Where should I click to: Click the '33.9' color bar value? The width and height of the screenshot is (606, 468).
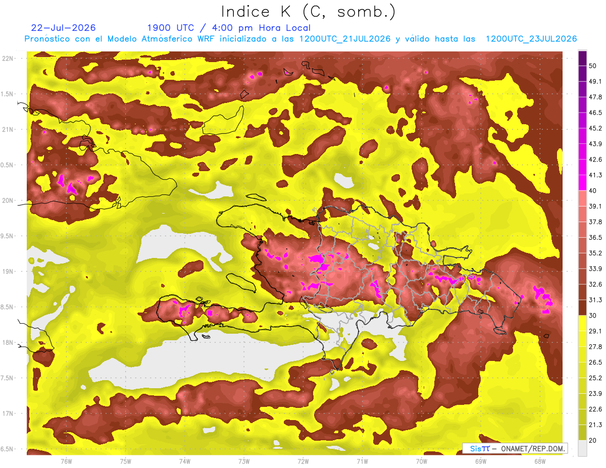(595, 269)
